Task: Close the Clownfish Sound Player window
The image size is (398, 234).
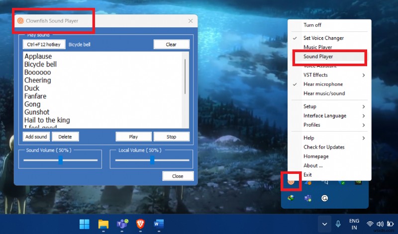Action: tap(191, 21)
